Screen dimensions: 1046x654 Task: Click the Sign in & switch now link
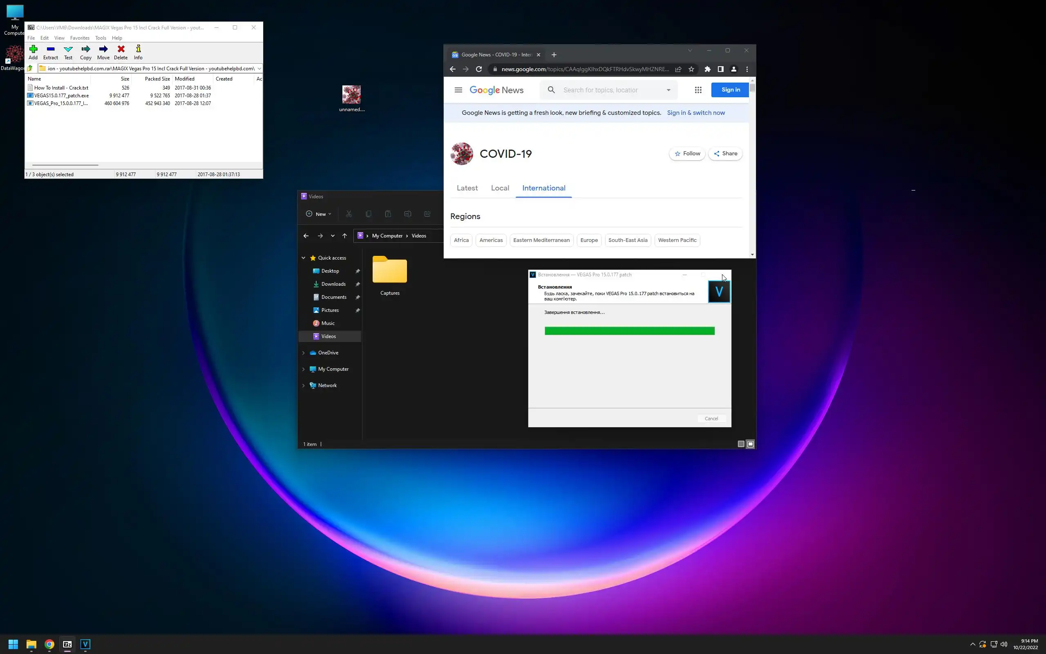(695, 113)
